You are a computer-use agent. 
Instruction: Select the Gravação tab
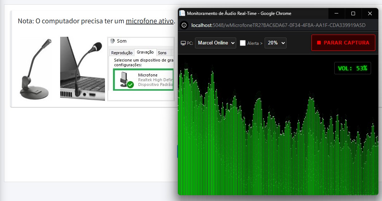(x=145, y=52)
